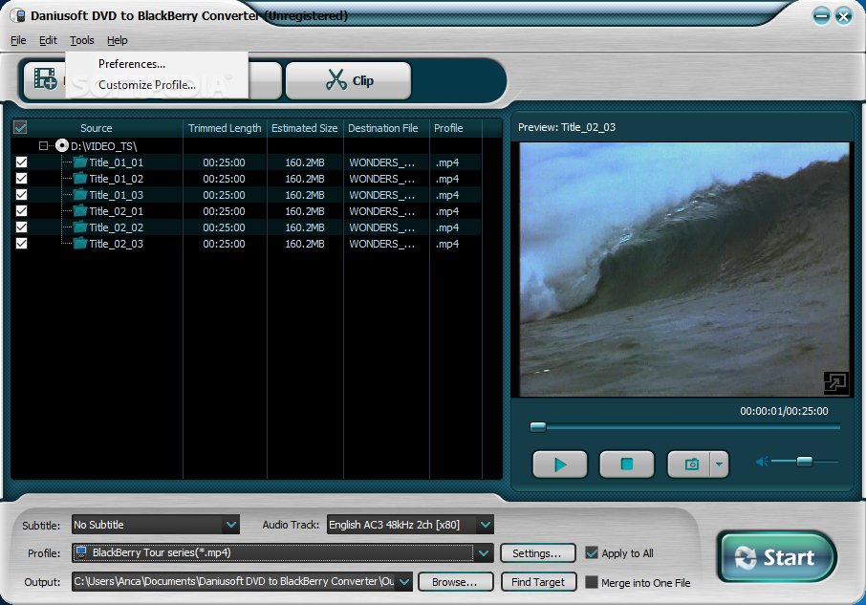The image size is (866, 605).
Task: Close the converter window
Action: click(843, 16)
